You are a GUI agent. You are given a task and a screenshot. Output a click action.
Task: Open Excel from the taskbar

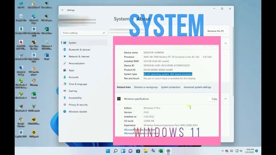point(161,151)
